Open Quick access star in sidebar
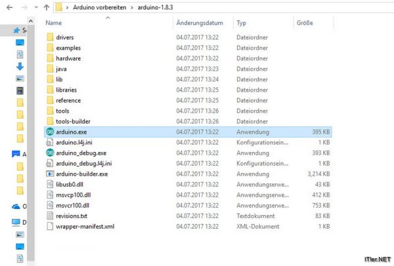Image resolution: width=394 pixels, height=266 pixels. tap(16, 31)
